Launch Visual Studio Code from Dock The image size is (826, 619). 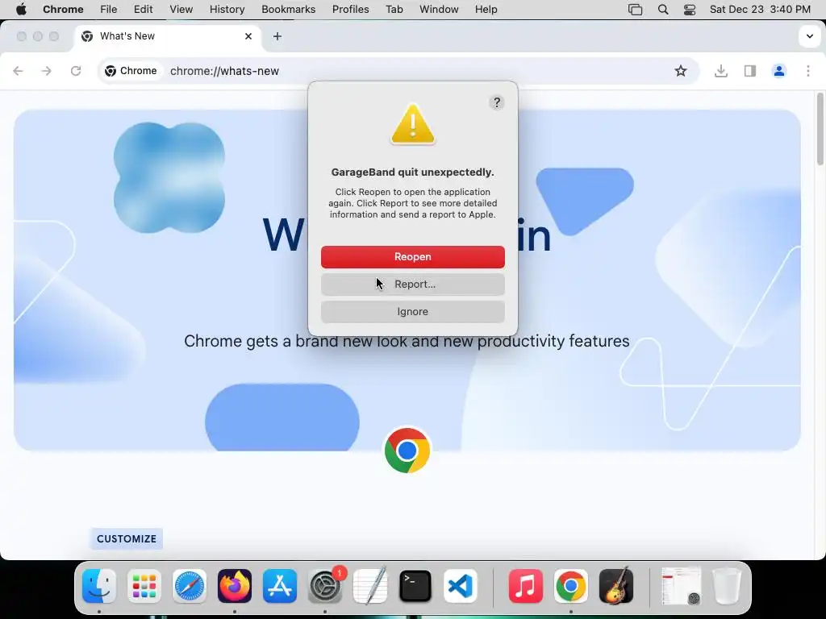(461, 586)
